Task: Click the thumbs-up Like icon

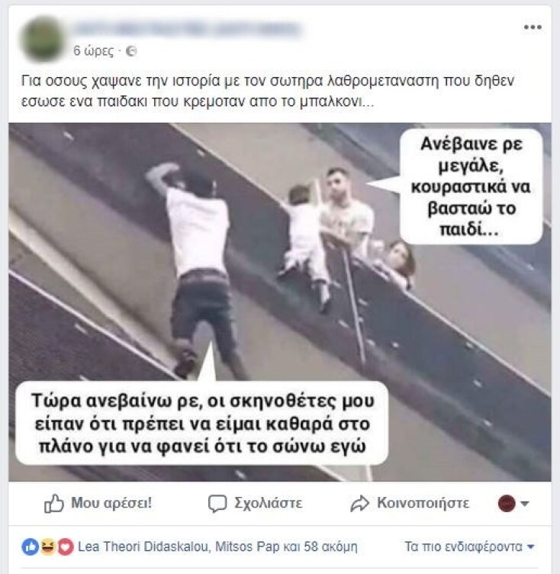Action: 54,504
